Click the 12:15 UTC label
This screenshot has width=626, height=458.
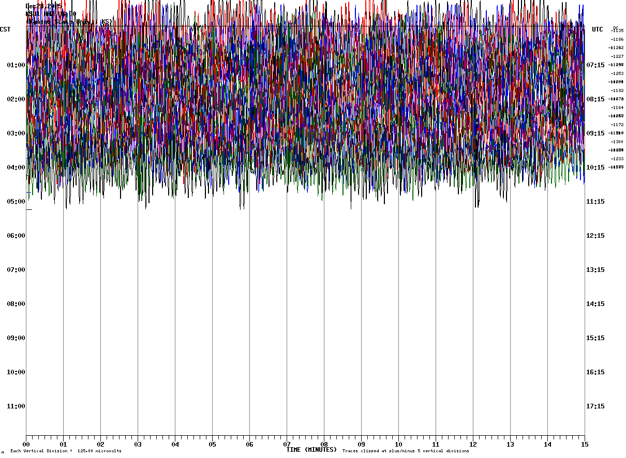point(595,236)
